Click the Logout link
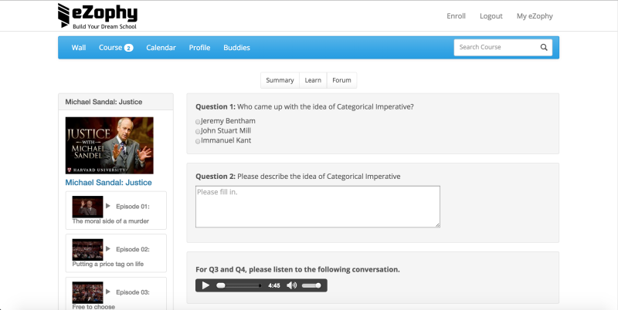 tap(491, 16)
